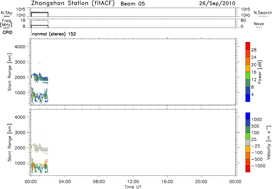Click the "−25" Velocity colorbar label
Image resolution: width=272 pixels, height=189 pixels.
[256, 146]
